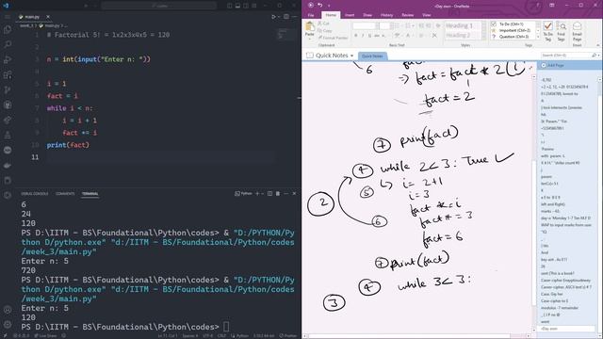
Task: Toggle the secondary sidebar layout in VS Code
Action: click(x=246, y=6)
